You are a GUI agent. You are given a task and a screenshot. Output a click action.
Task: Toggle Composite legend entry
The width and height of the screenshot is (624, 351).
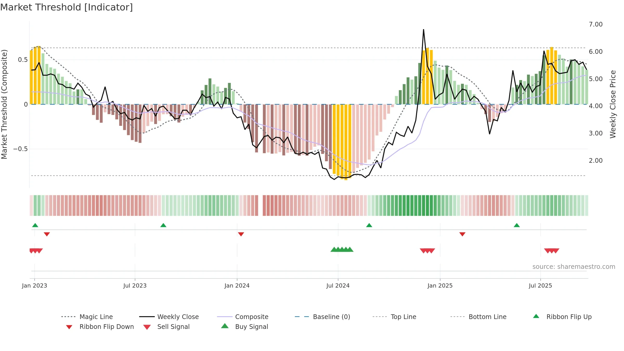243,317
